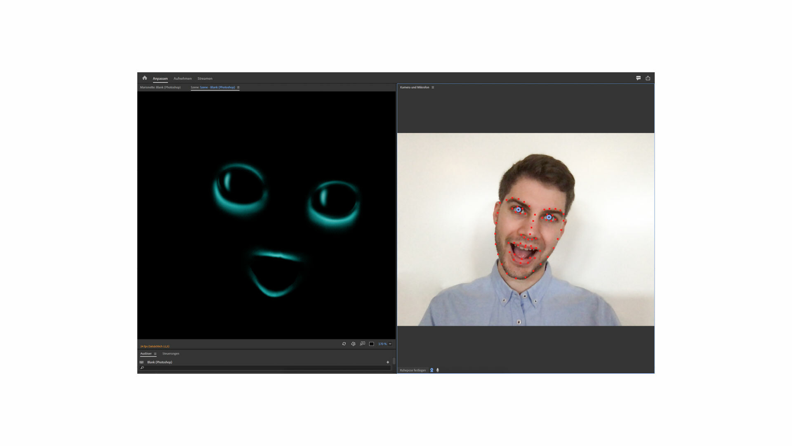Image resolution: width=792 pixels, height=446 pixels.
Task: Open the feedback chat icon
Action: coord(638,78)
